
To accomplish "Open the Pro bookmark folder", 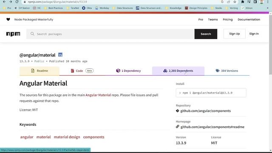I will click(x=7, y=8).
